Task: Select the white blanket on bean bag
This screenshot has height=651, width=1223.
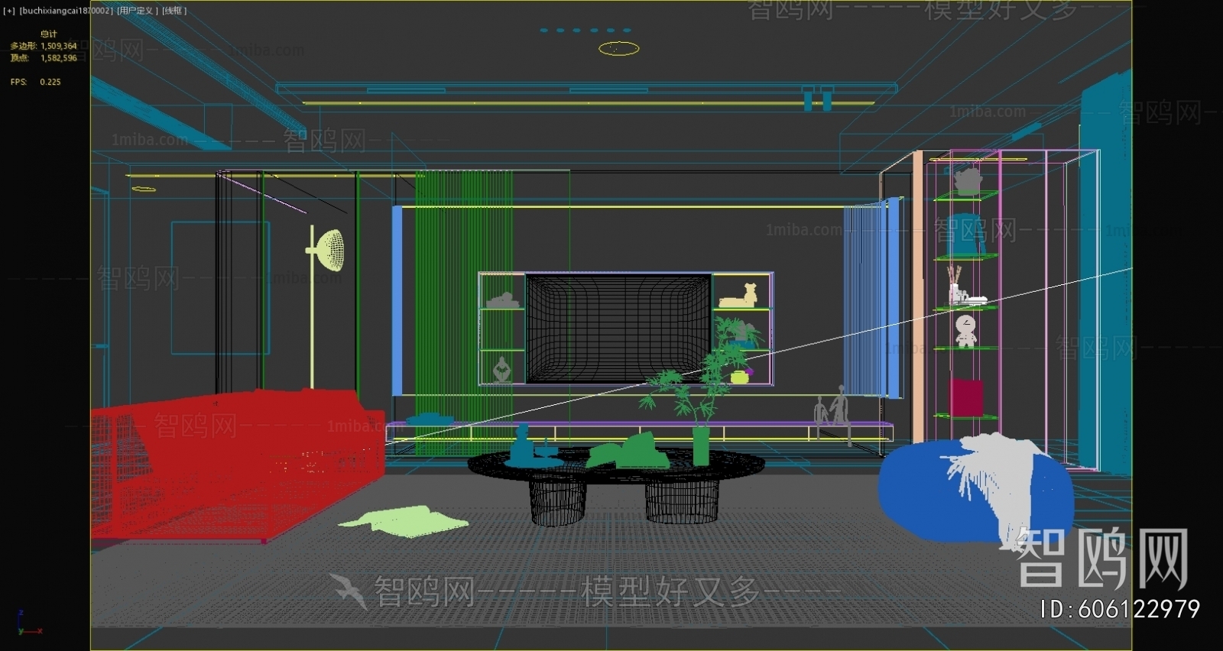Action: (994, 474)
